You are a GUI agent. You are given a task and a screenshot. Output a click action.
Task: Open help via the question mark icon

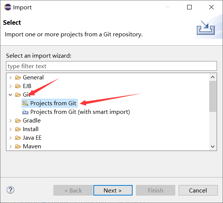10,190
